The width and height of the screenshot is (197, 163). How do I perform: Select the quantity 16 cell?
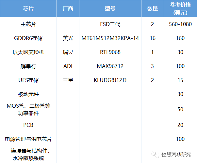pyautogui.click(x=153, y=38)
